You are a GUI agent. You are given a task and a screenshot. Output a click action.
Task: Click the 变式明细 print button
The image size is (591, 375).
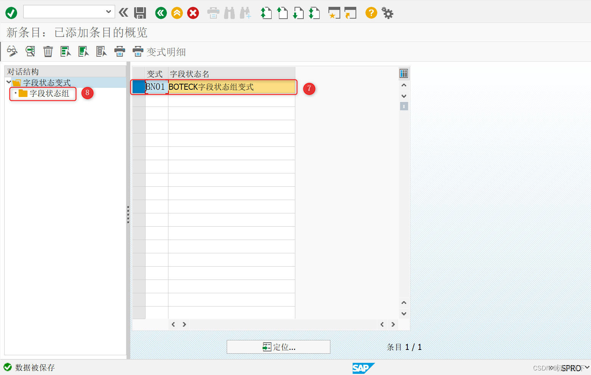pyautogui.click(x=159, y=52)
